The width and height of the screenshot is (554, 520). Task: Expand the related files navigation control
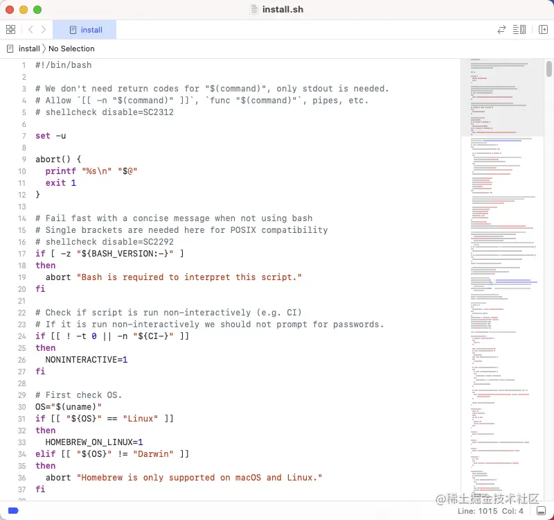pyautogui.click(x=10, y=30)
